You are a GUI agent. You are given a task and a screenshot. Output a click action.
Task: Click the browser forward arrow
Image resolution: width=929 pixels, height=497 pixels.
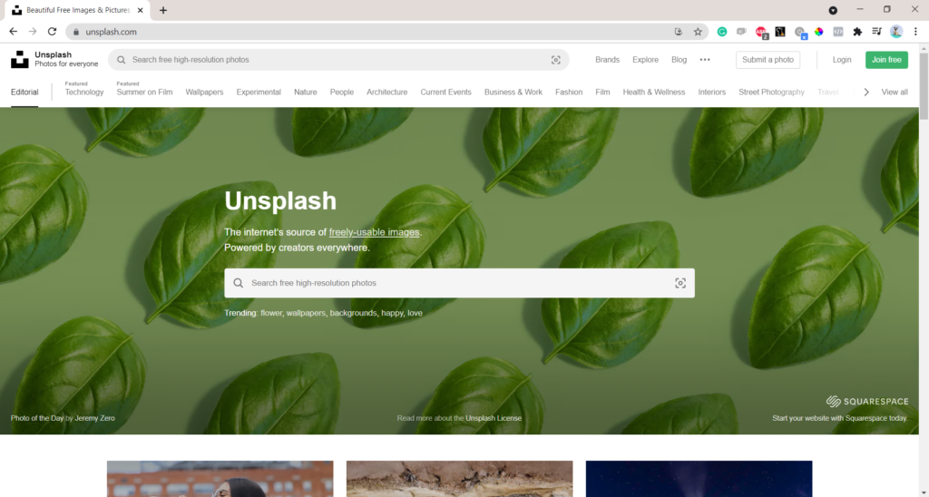(33, 32)
